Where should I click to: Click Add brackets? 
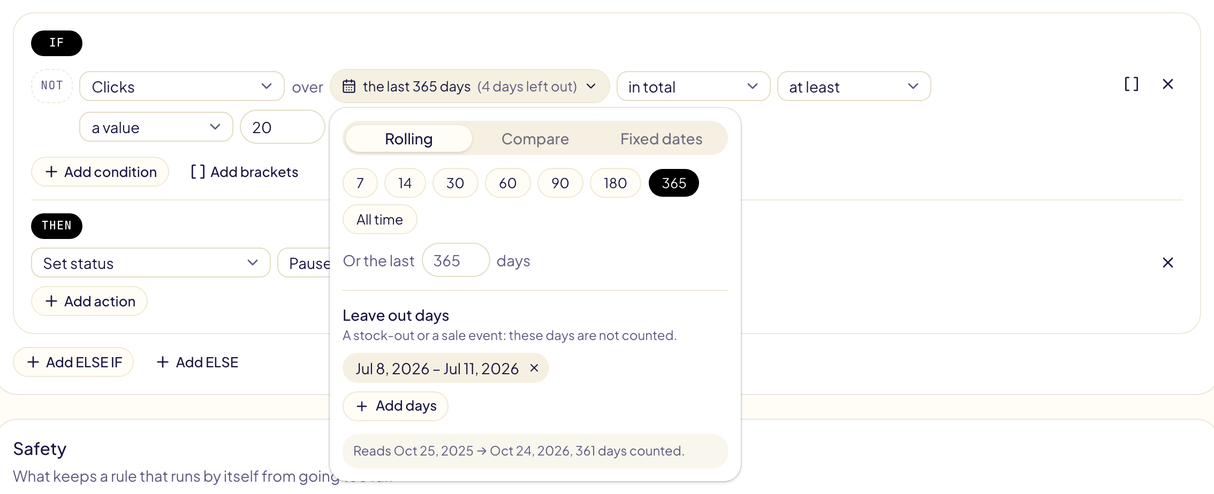click(245, 172)
